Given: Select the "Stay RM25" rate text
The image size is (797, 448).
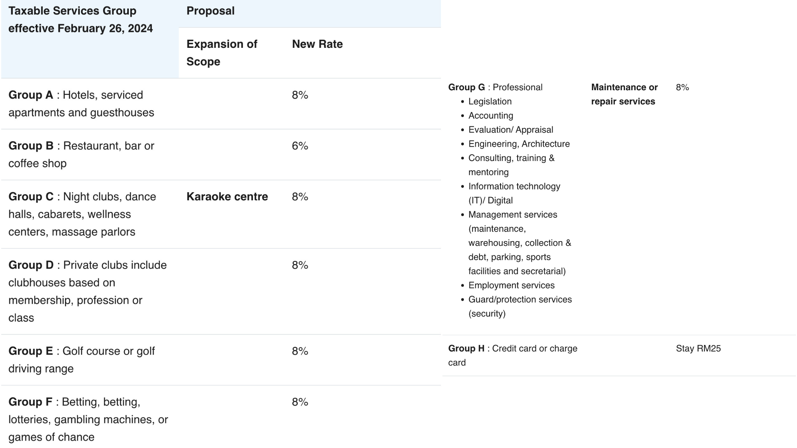Looking at the screenshot, I should tap(698, 348).
